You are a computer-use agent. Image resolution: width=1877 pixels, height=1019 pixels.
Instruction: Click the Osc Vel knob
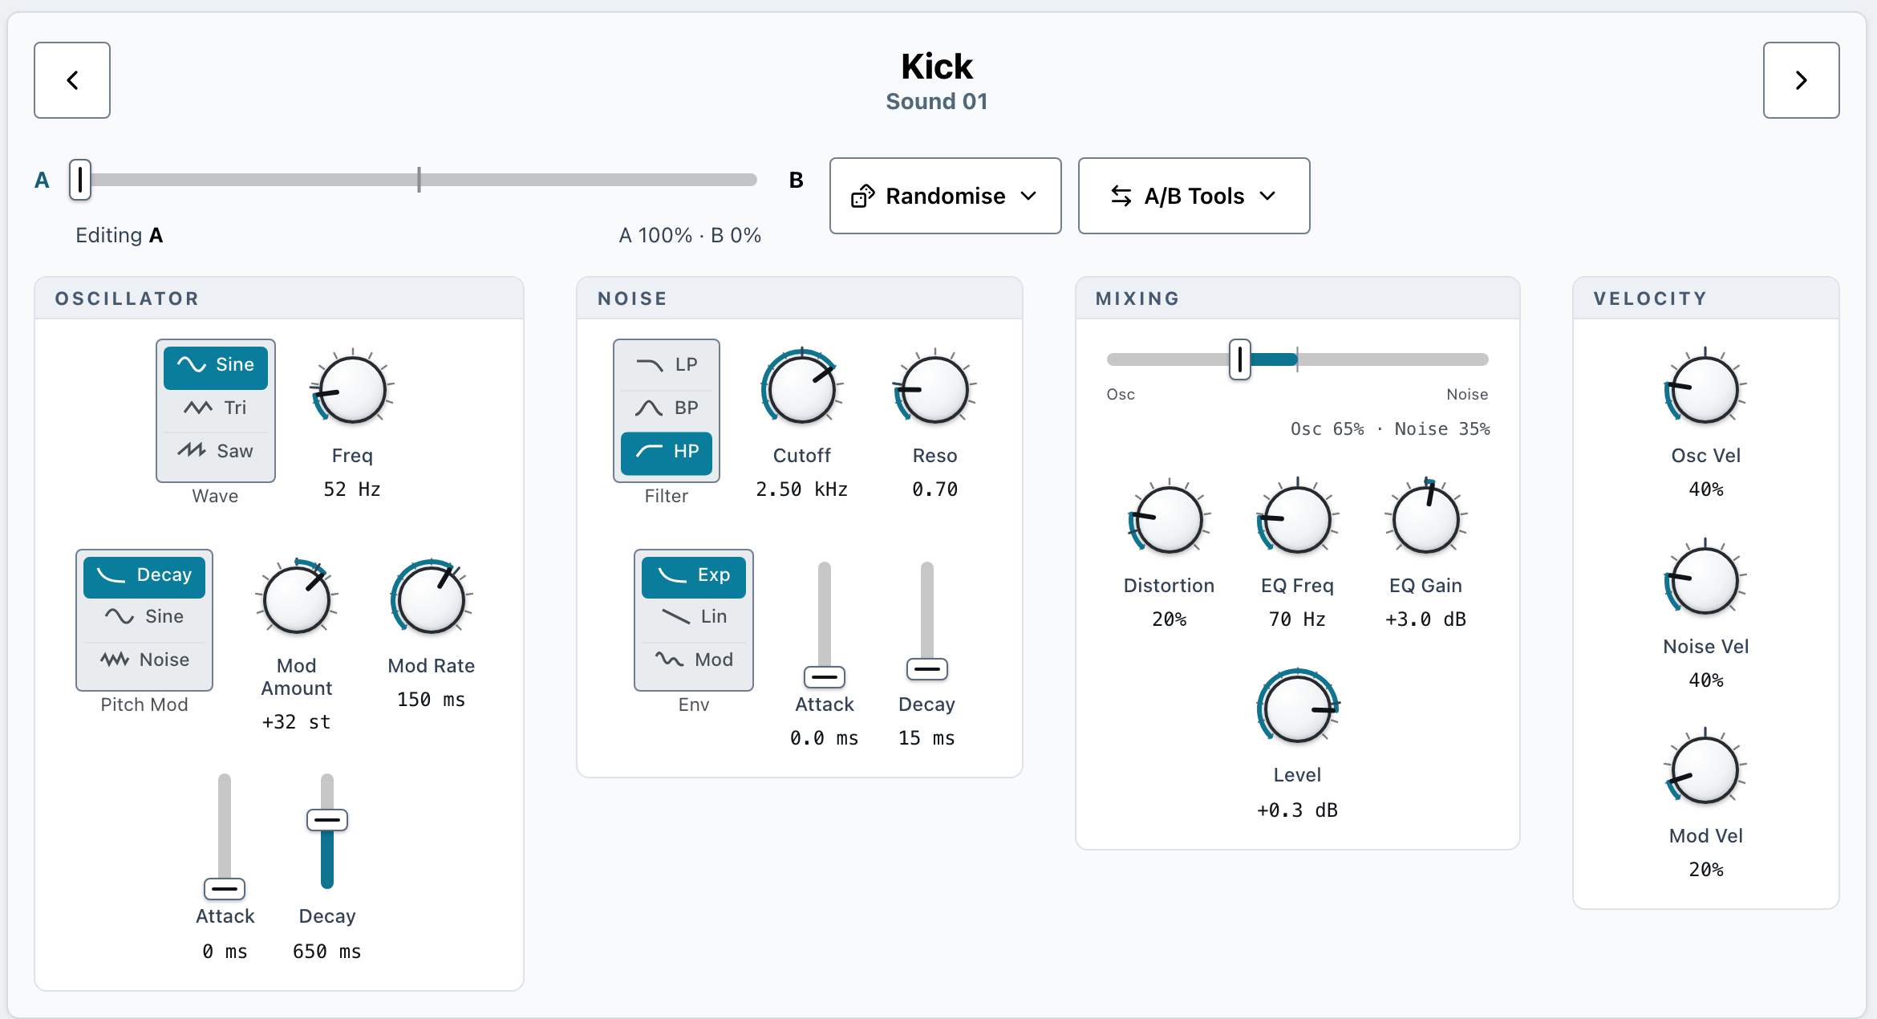[x=1705, y=391]
